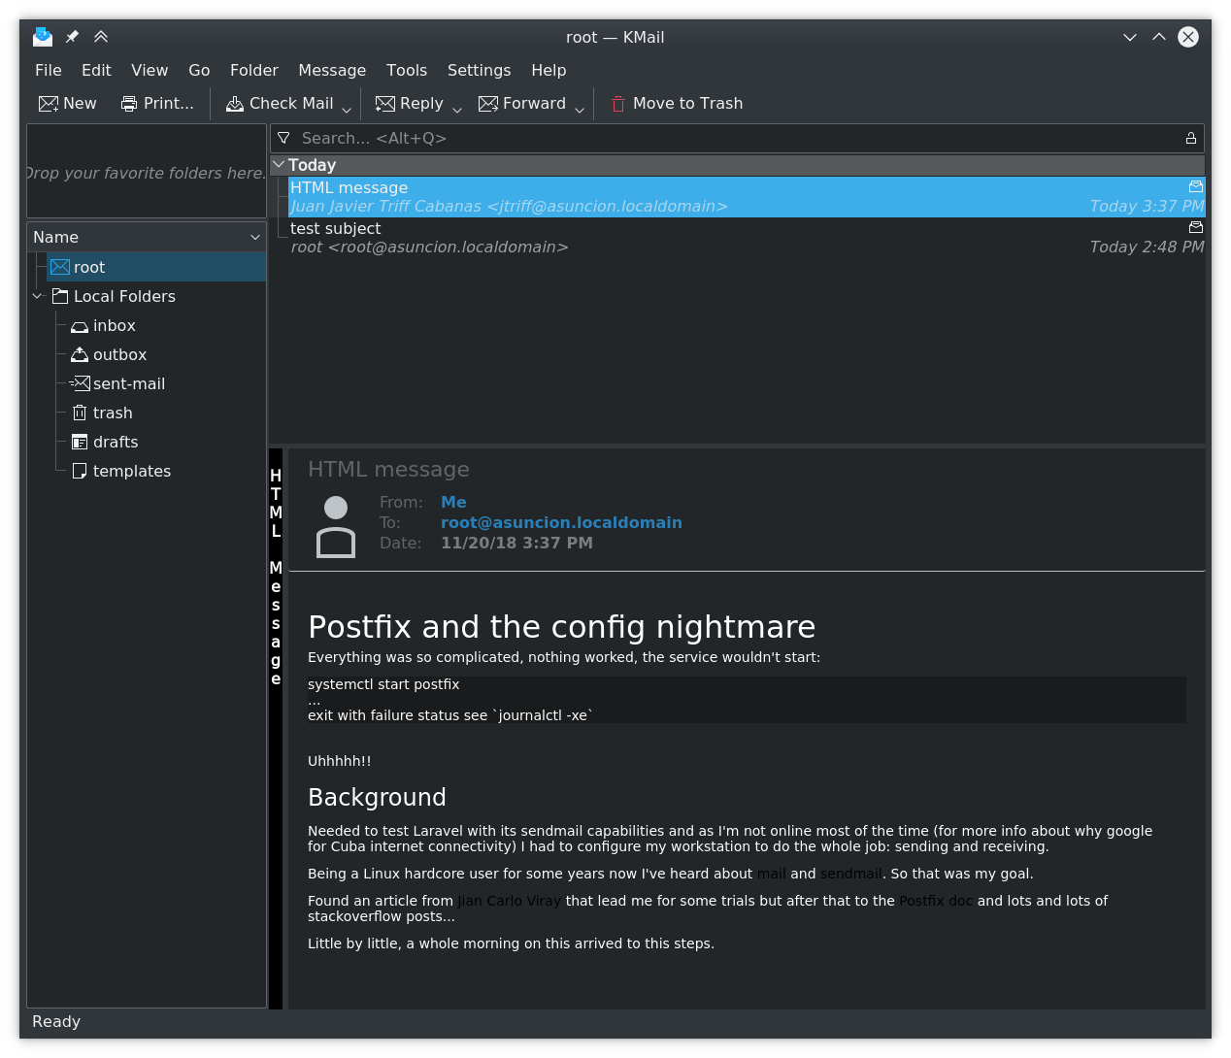Screen dimensions: 1231x1058
Task: Delete the email via the Move to Trash icon
Action: pyautogui.click(x=618, y=103)
